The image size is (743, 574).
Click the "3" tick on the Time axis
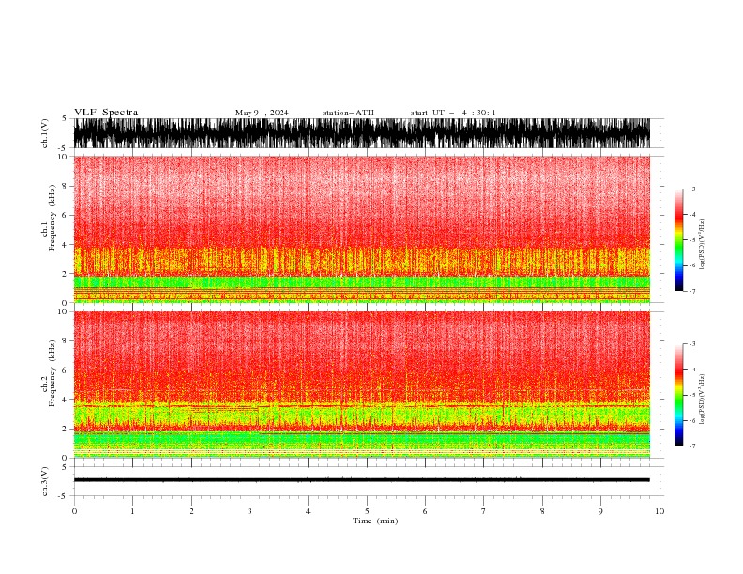point(250,511)
